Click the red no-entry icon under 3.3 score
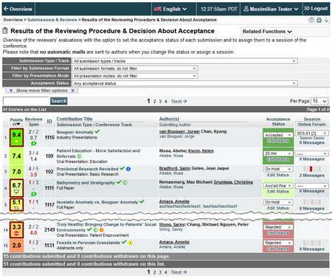This screenshot has width=332, height=278. pos(16,234)
